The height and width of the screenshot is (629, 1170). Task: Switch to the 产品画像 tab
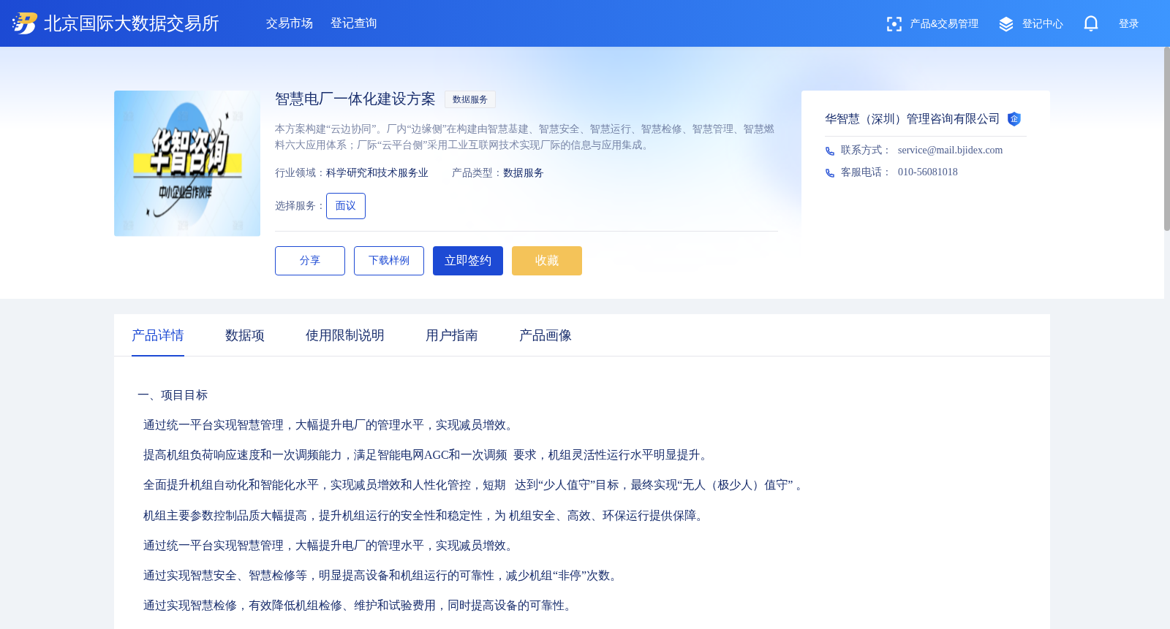tap(546, 335)
